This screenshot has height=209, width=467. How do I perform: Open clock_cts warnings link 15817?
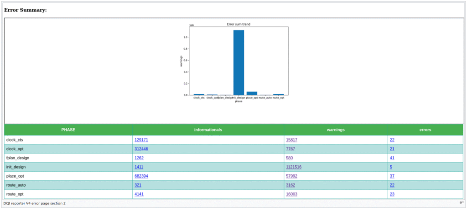291,140
